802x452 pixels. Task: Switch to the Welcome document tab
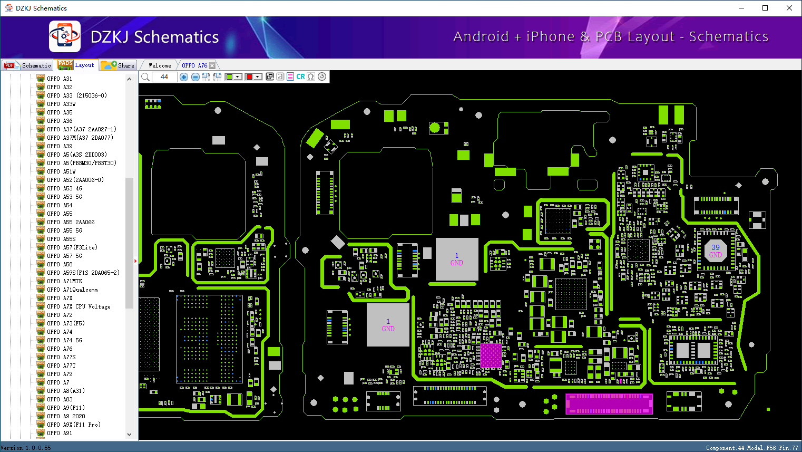160,65
